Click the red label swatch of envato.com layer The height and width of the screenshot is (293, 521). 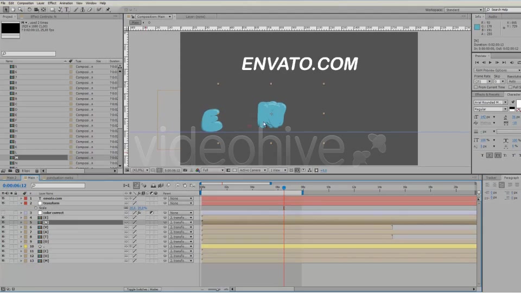(x=26, y=199)
